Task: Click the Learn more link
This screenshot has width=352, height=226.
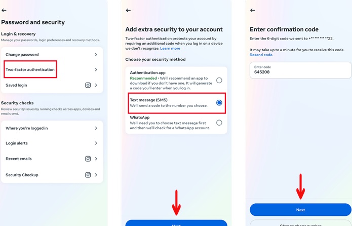Action: click(x=170, y=48)
